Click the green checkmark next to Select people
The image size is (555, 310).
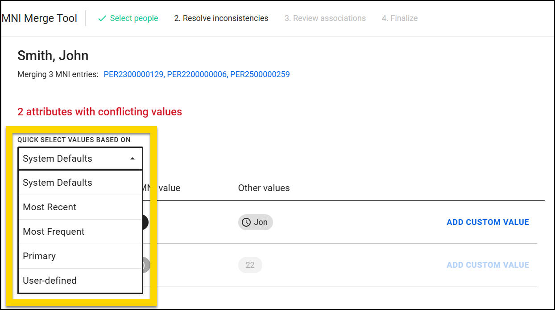point(102,18)
